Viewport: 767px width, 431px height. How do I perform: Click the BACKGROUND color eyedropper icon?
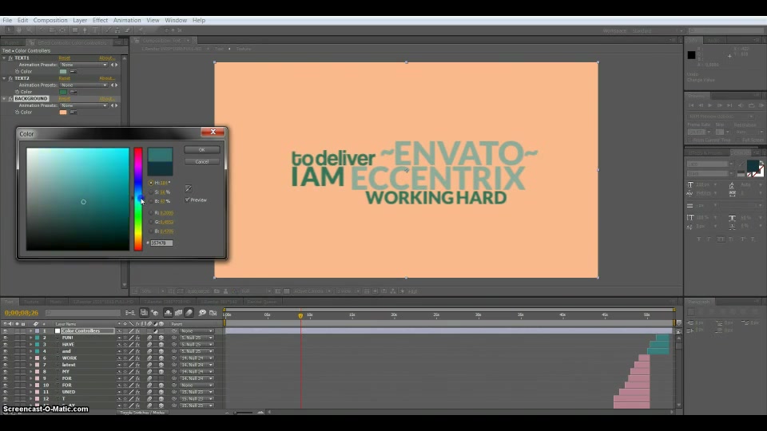[74, 113]
